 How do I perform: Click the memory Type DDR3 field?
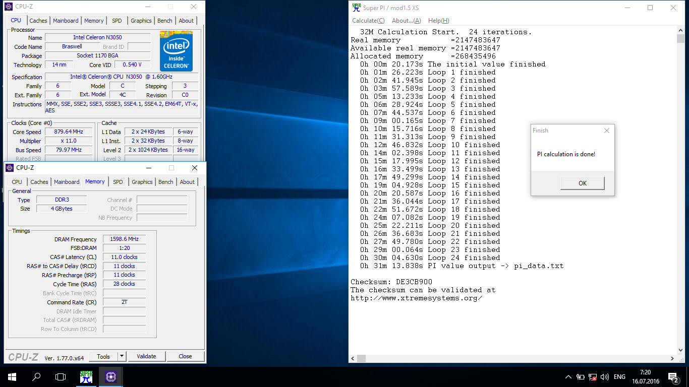pos(62,200)
